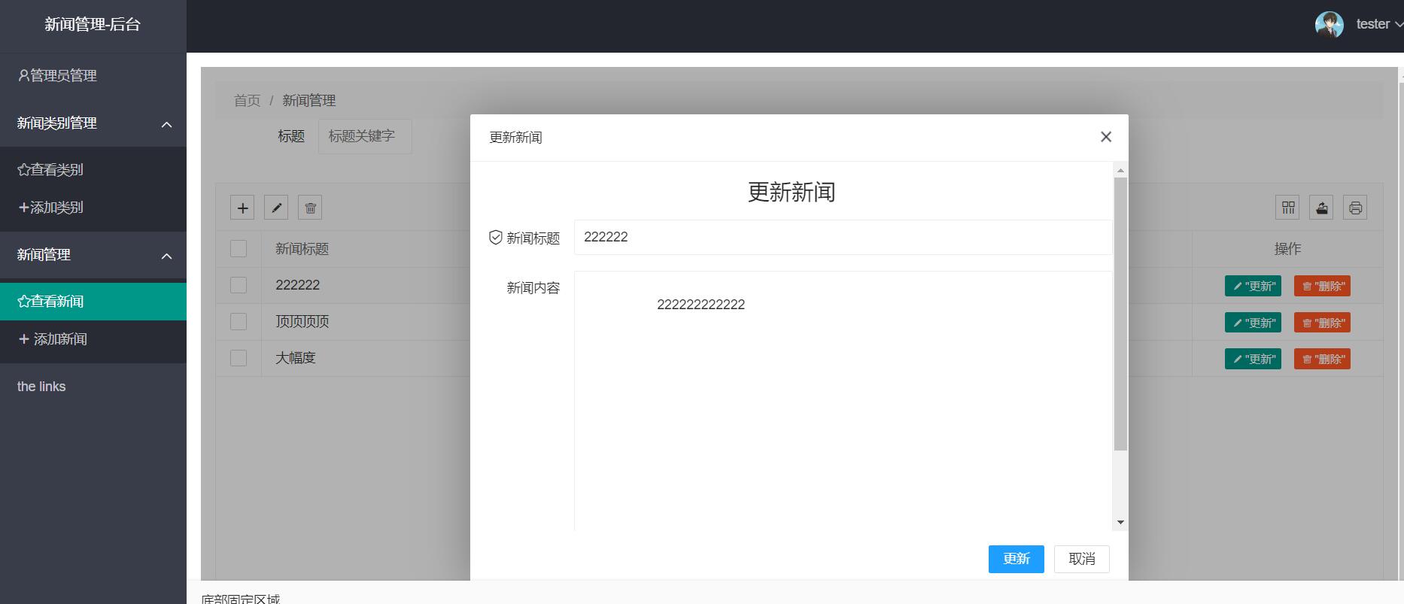The image size is (1404, 604).
Task: Click the 标题关键字 search field
Action: [x=365, y=136]
